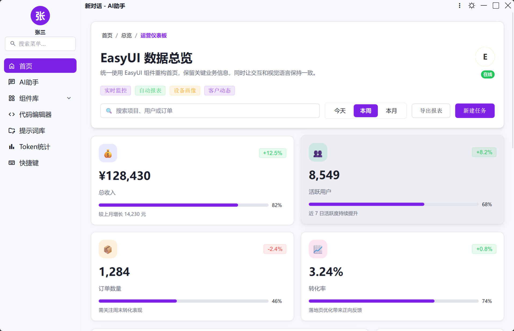Toggle the sun theme icon

click(x=472, y=6)
